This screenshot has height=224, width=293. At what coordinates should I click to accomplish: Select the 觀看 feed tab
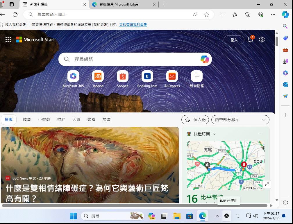point(91,120)
